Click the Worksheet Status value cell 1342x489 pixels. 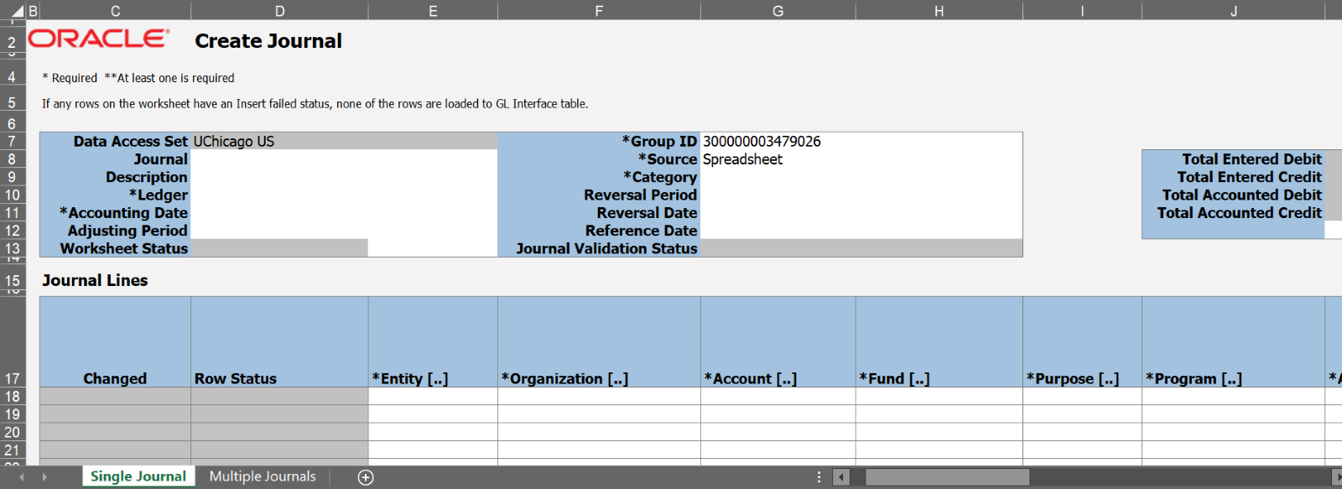(x=279, y=248)
